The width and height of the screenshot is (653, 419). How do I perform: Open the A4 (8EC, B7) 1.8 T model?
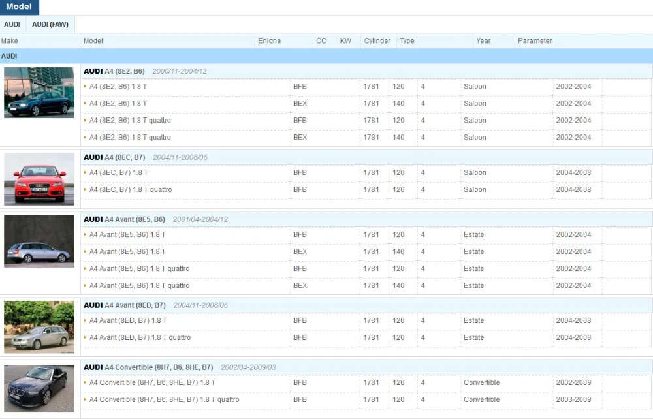119,173
